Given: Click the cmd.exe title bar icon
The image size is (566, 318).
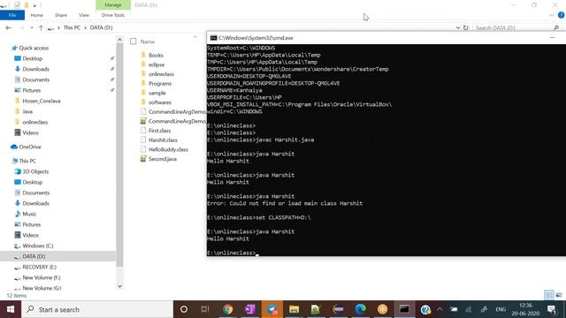Looking at the screenshot, I should click(213, 38).
